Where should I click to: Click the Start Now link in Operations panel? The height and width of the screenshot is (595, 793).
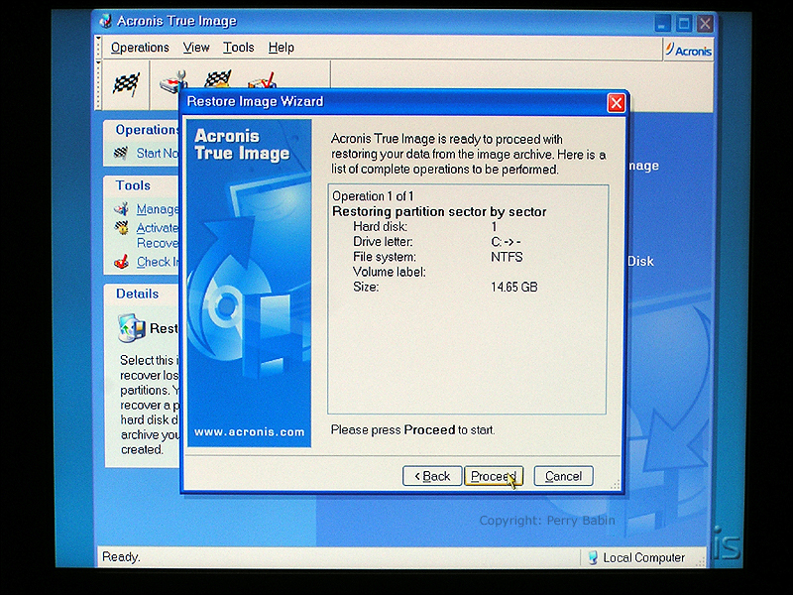(158, 153)
